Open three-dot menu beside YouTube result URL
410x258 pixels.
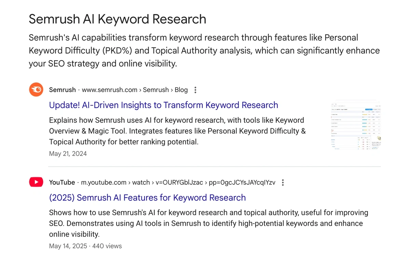tap(283, 183)
